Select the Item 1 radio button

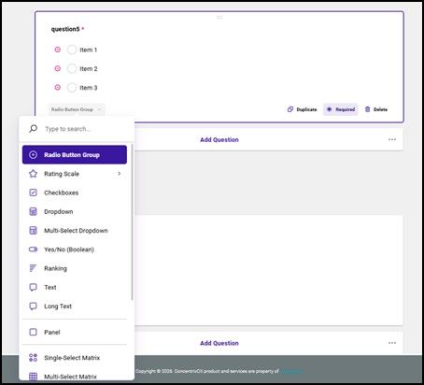pyautogui.click(x=72, y=50)
